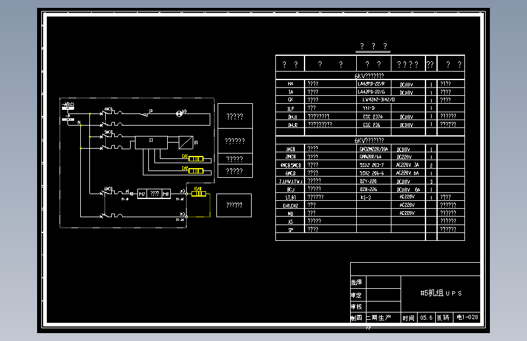The width and height of the screenshot is (527, 341).
Task: Select the 'AC220V 3A' rating cell
Action: click(x=407, y=165)
